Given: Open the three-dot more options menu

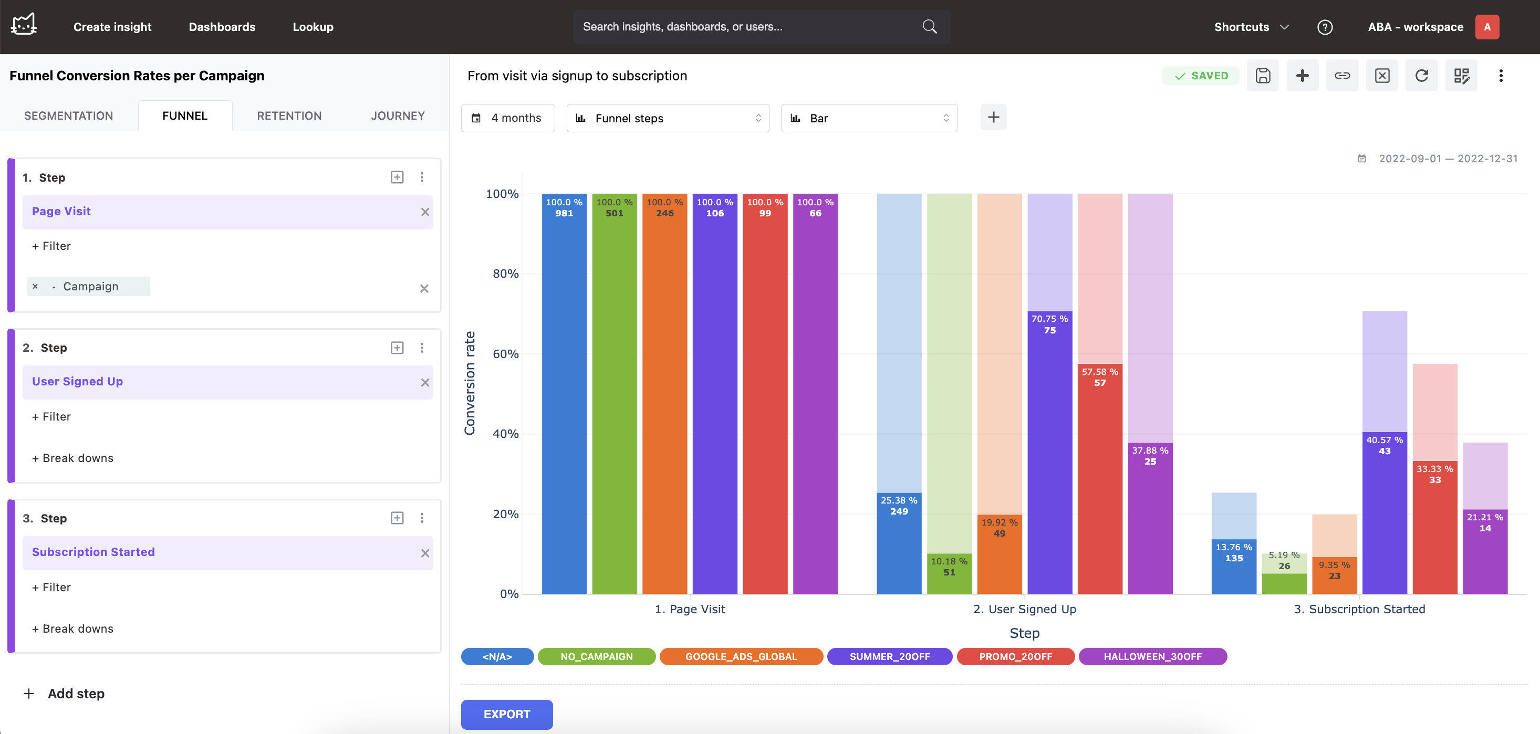Looking at the screenshot, I should (x=1501, y=75).
